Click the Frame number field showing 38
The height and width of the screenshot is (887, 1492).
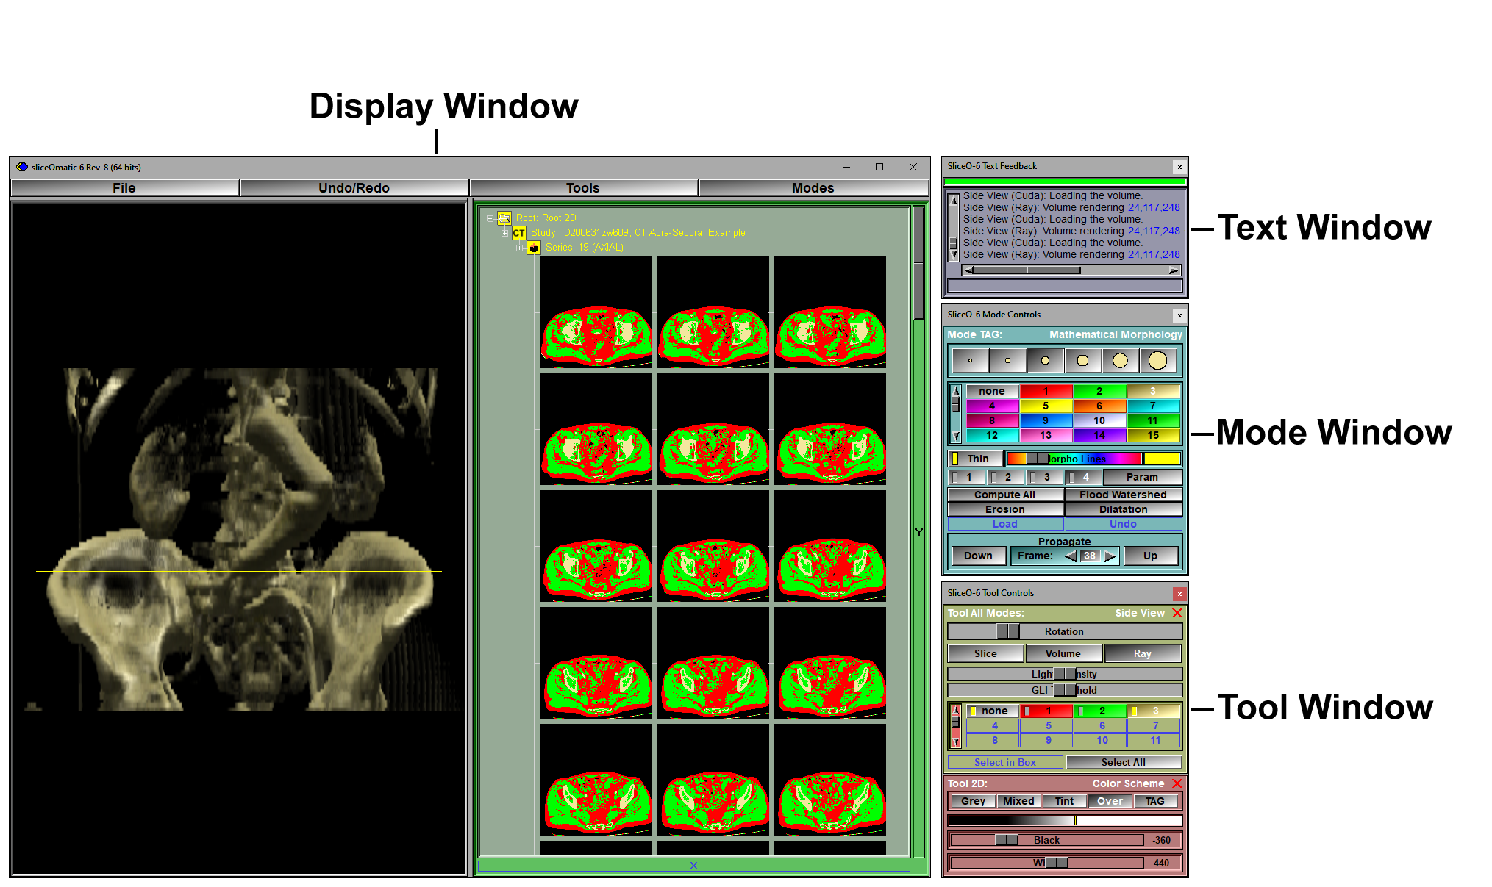(x=1091, y=556)
